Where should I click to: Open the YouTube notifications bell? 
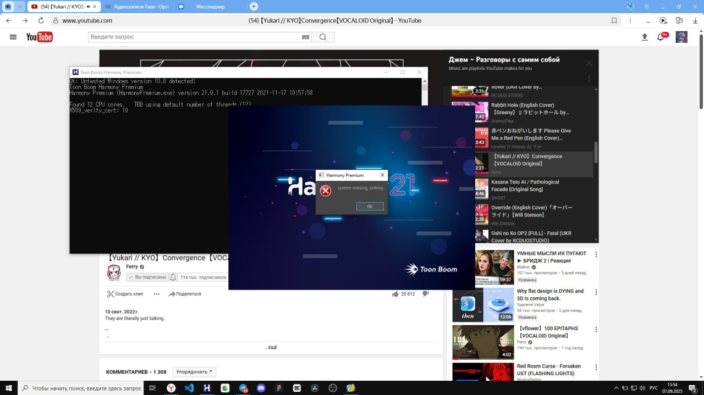(x=661, y=37)
